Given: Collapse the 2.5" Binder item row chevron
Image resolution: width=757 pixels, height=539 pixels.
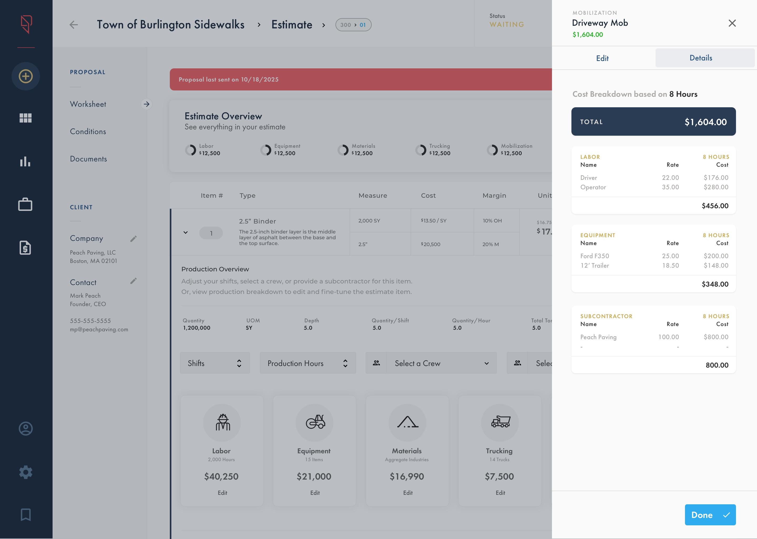Looking at the screenshot, I should tap(185, 233).
